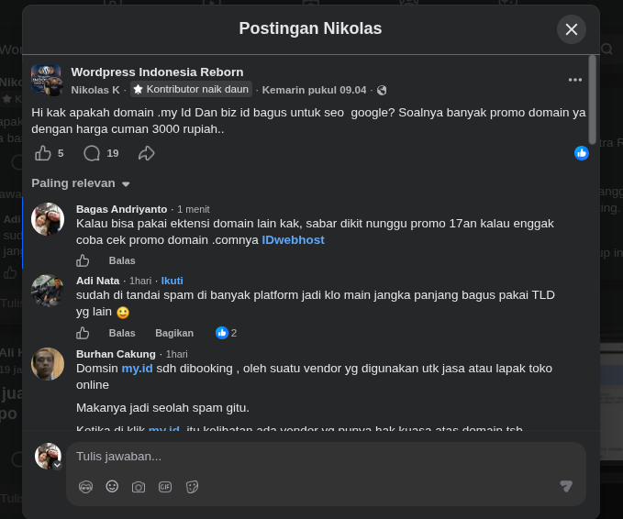Screen dimensions: 623x519
Task: Share the post using arrow icon
Action: [146, 153]
